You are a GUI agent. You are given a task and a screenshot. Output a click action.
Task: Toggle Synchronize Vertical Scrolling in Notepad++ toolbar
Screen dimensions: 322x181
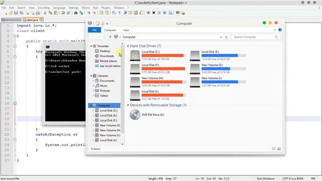(x=101, y=13)
